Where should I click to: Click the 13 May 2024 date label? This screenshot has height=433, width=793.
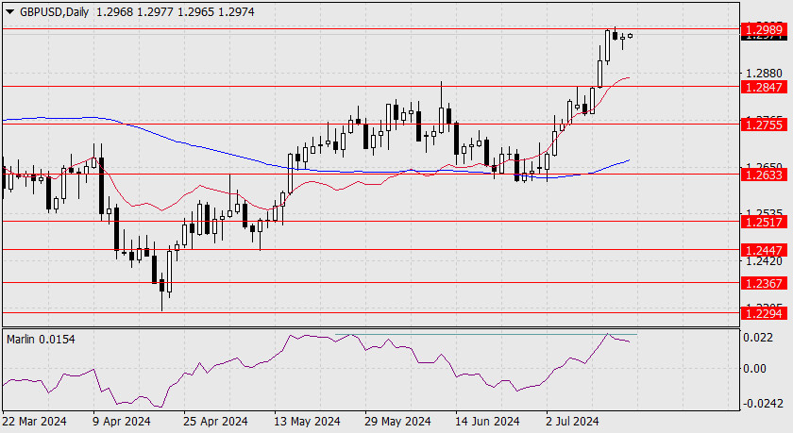307,421
